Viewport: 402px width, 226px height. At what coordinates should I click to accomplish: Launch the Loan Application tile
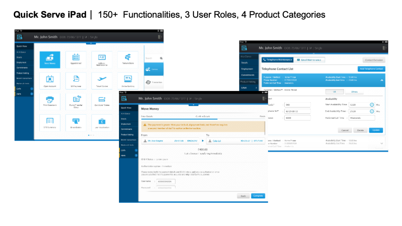pyautogui.click(x=102, y=122)
